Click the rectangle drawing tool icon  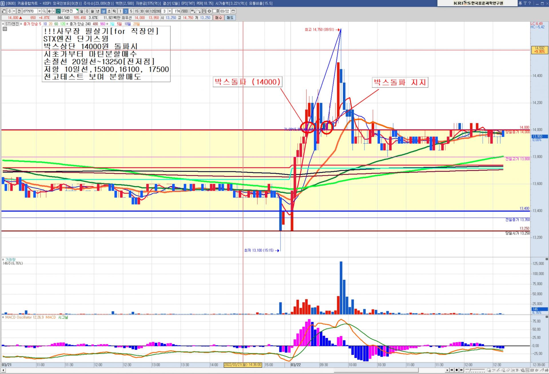(532, 370)
